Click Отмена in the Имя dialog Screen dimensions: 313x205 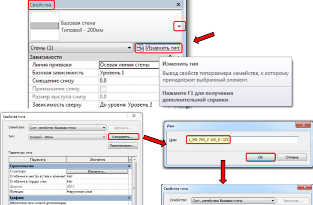point(292,157)
